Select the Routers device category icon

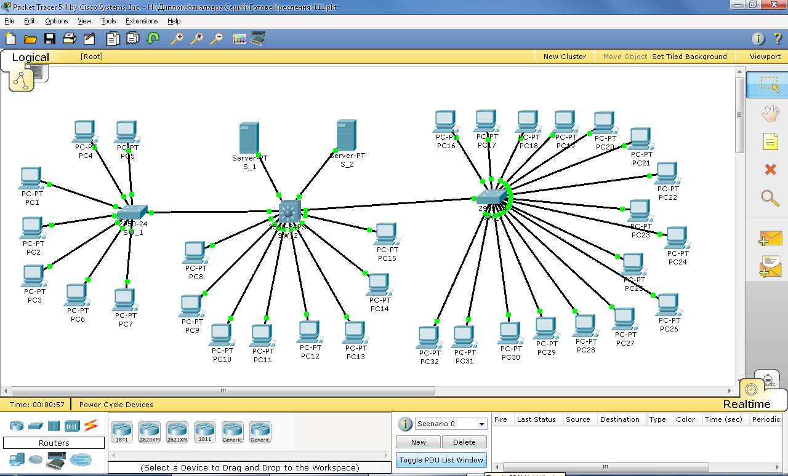16,425
